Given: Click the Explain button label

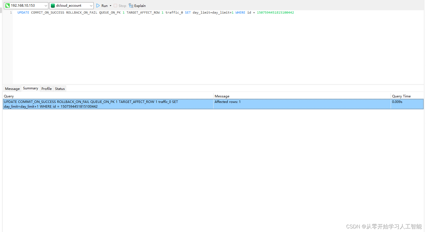Looking at the screenshot, I should 140,6.
